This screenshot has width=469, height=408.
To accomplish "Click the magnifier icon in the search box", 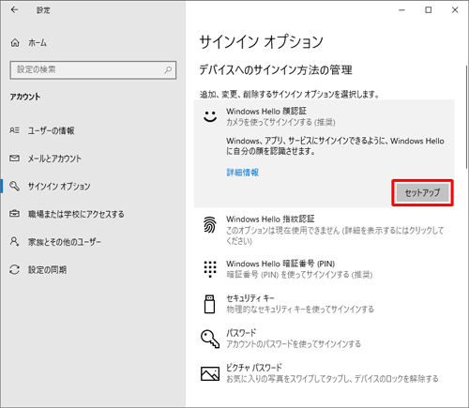I will (x=168, y=69).
